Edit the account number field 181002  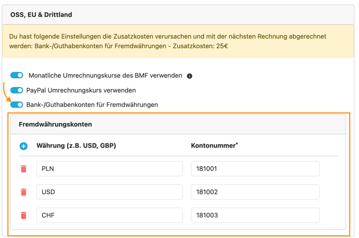pos(255,192)
